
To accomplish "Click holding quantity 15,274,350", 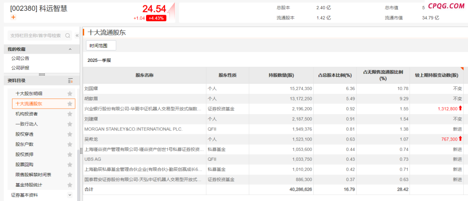I will [301, 89].
